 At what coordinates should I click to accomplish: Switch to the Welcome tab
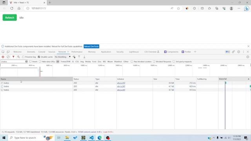(x=17, y=52)
